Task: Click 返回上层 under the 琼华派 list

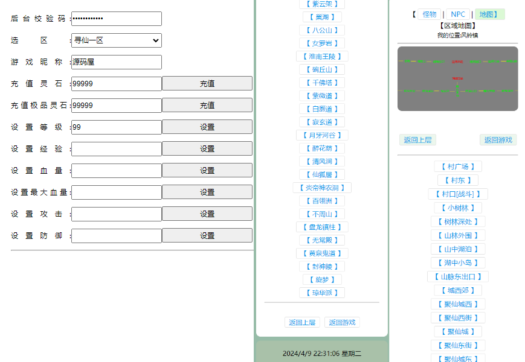Action: pos(302,323)
